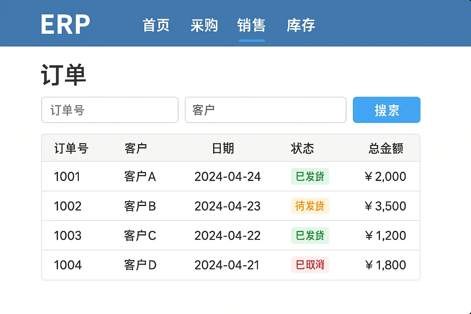Click the 状态 column header
This screenshot has width=471, height=314.
302,148
